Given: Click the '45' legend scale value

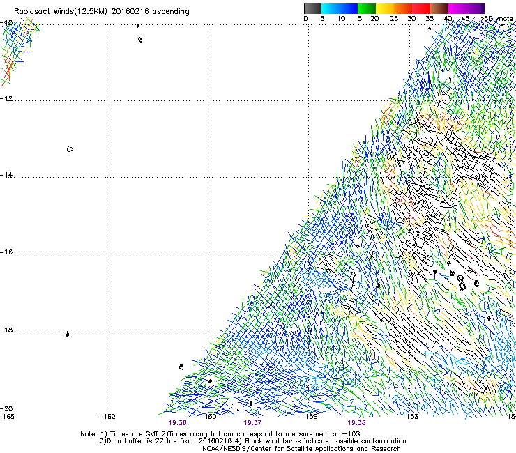Looking at the screenshot, I should (x=465, y=19).
